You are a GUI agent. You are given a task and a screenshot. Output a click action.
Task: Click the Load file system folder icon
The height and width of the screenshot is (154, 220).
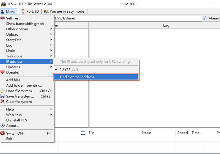(x=3, y=91)
